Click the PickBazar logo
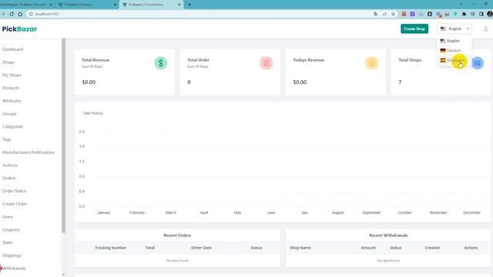493x277 pixels. (19, 29)
